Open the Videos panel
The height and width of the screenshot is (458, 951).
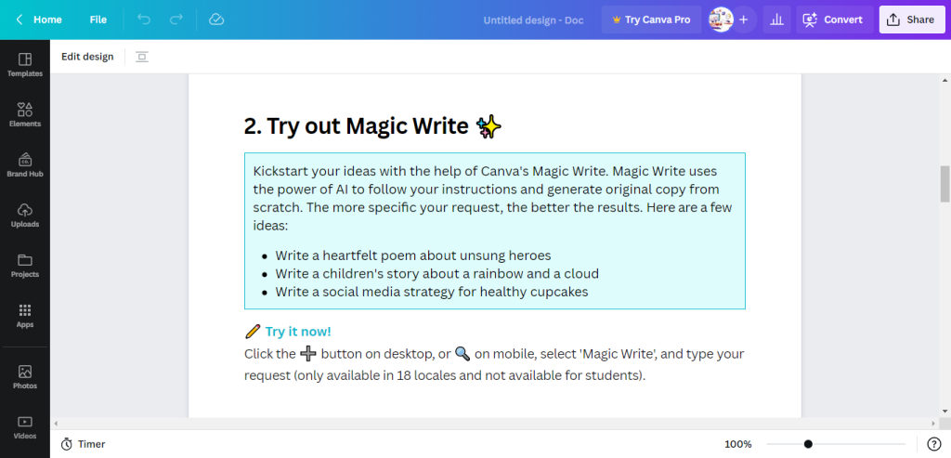[25, 427]
